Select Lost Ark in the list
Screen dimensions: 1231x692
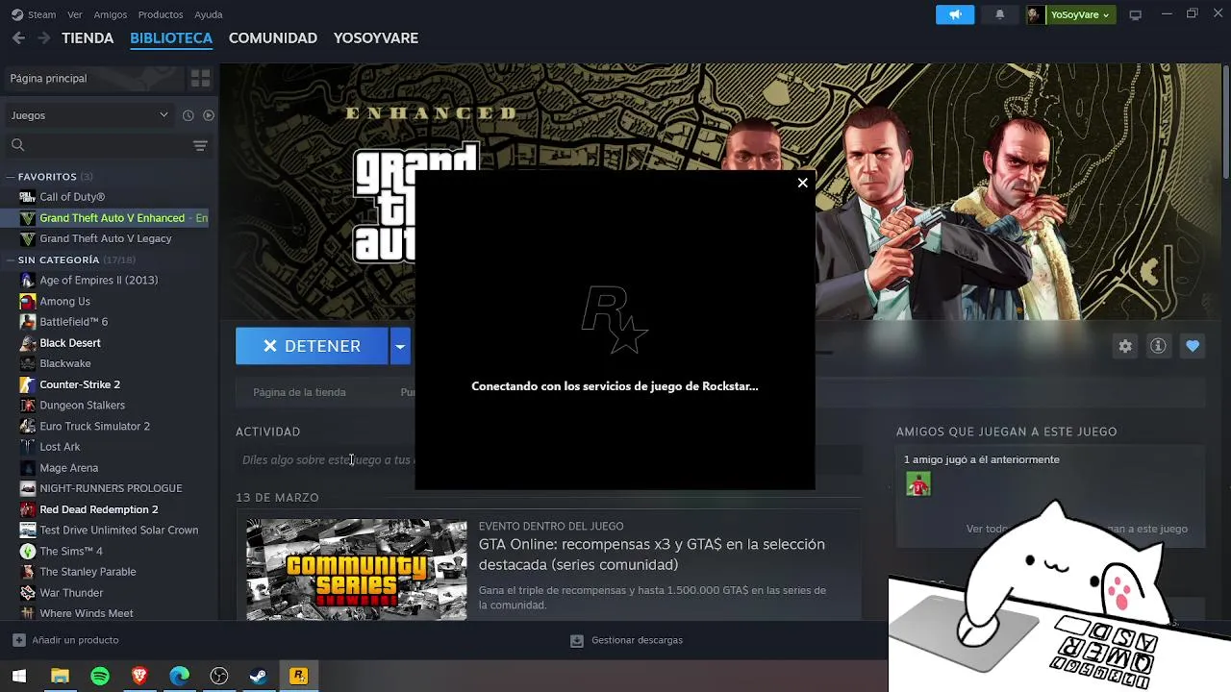[x=60, y=447]
